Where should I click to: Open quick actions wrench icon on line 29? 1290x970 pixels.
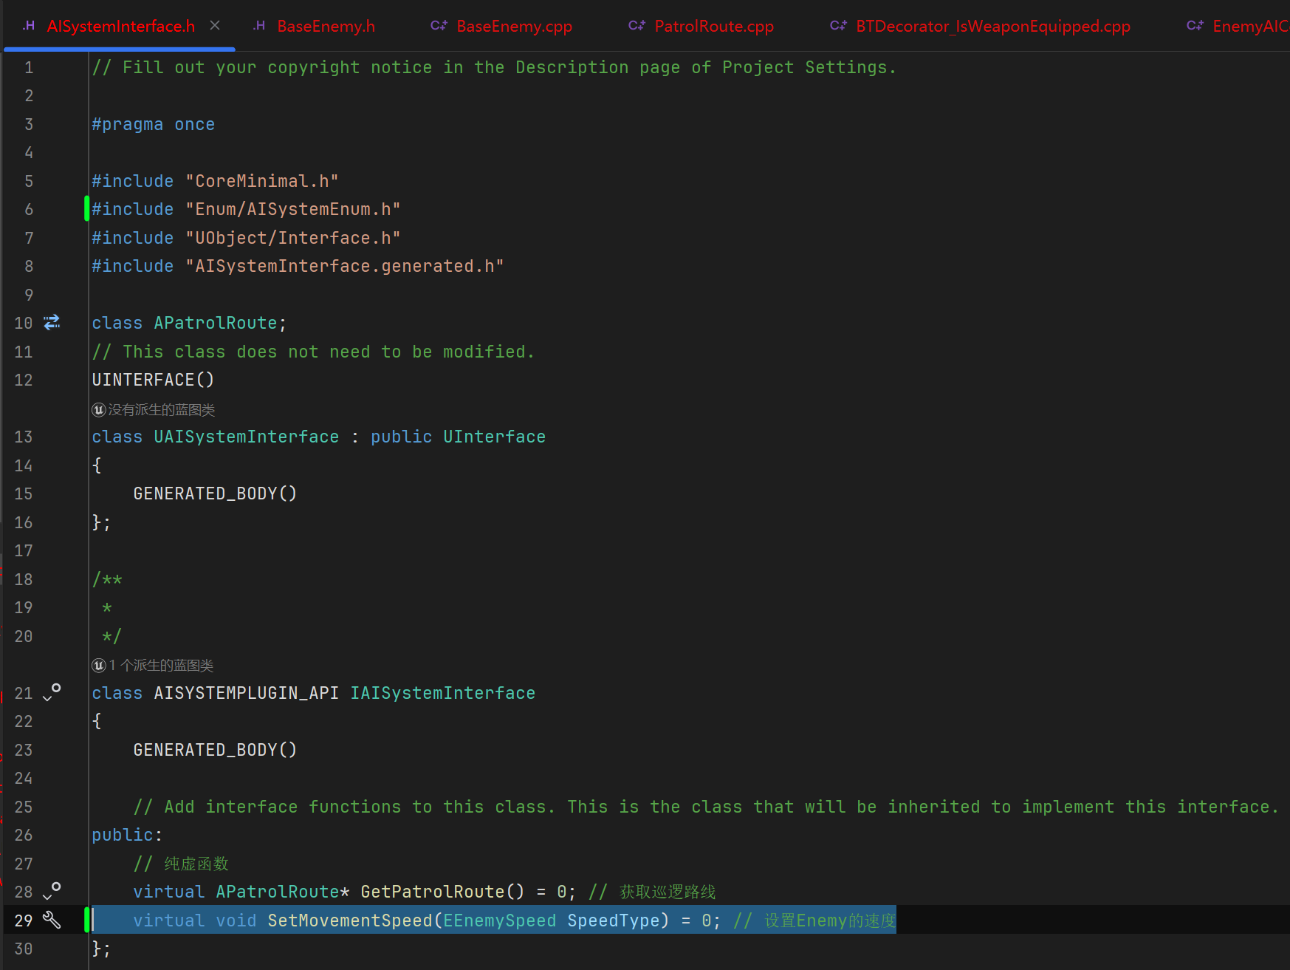coord(52,920)
